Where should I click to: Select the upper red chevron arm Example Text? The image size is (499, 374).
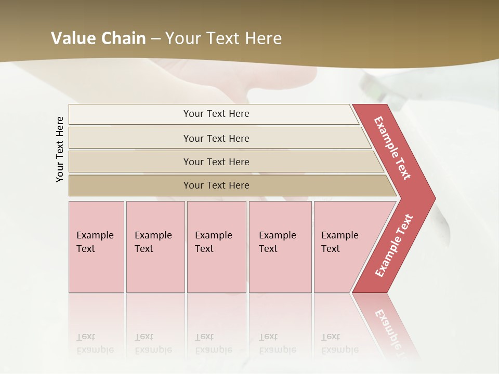(392, 148)
